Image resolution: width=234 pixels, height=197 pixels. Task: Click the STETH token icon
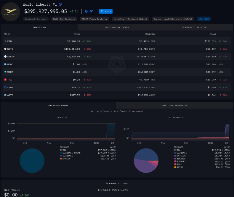tap(5, 56)
